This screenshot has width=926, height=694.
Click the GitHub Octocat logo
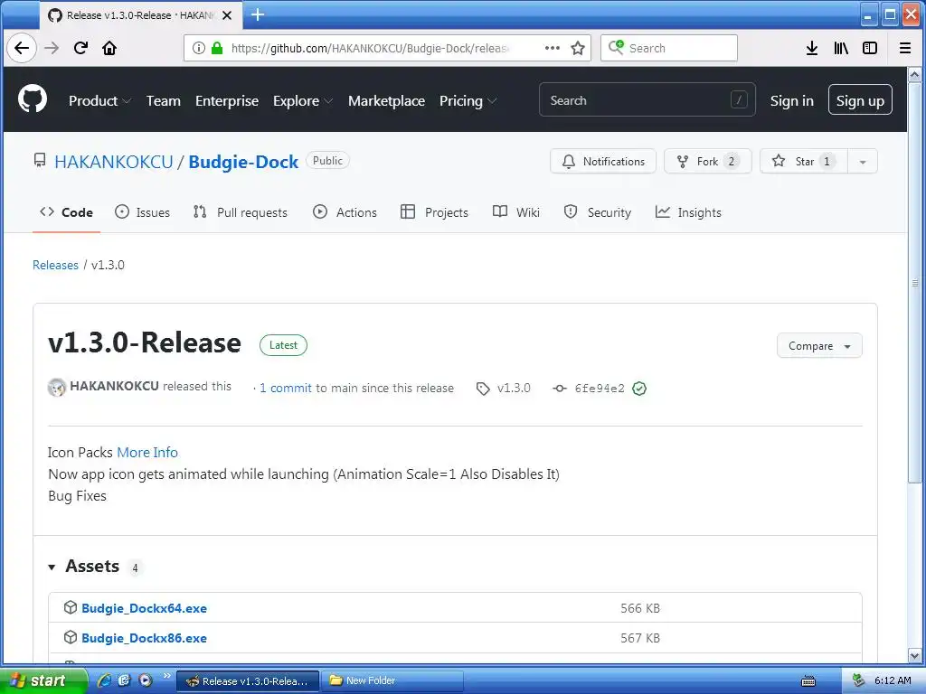(x=33, y=98)
